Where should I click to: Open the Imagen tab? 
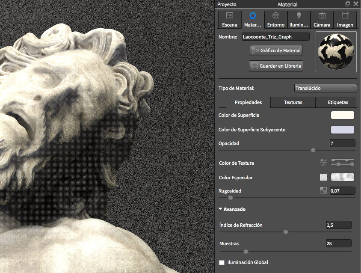pos(345,20)
